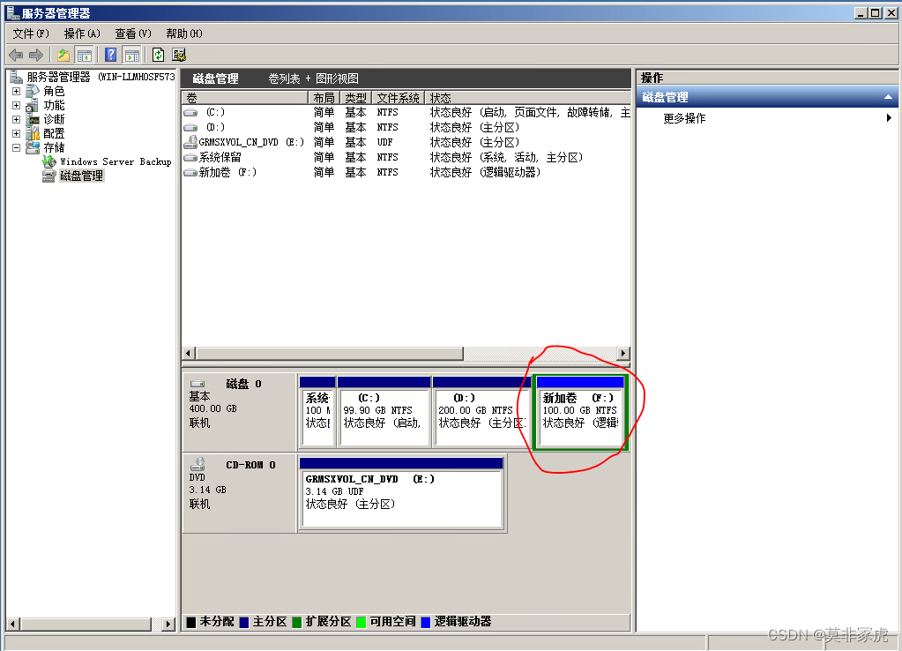Viewport: 902px width, 651px height.
Task: Click the Up one level folder icon
Action: 63,55
